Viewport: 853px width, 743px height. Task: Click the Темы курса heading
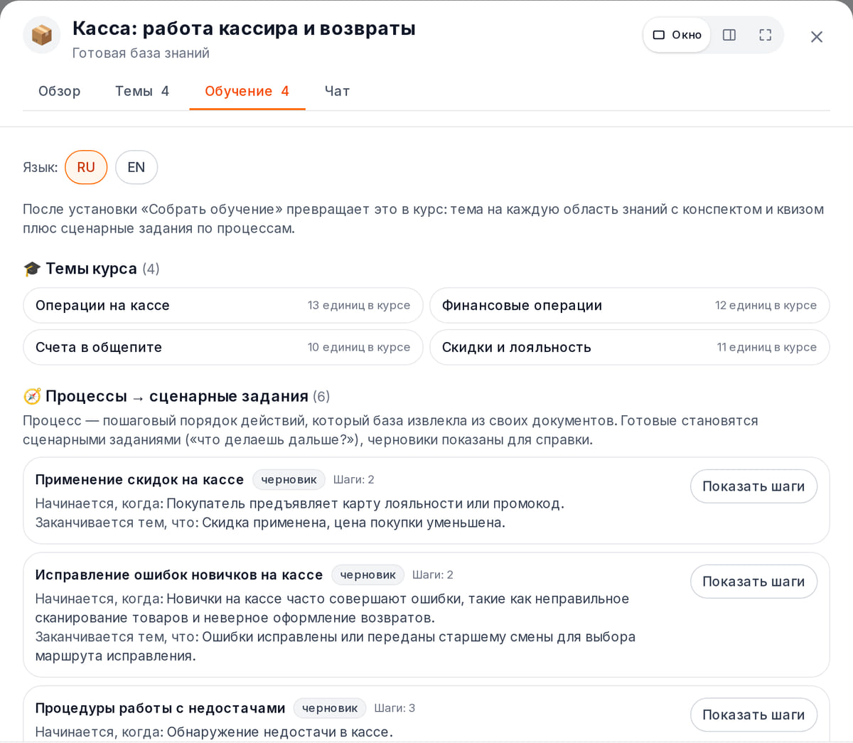(x=91, y=269)
